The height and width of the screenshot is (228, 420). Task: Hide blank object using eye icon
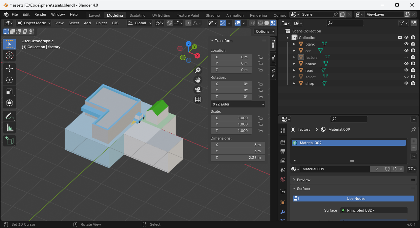(x=406, y=44)
